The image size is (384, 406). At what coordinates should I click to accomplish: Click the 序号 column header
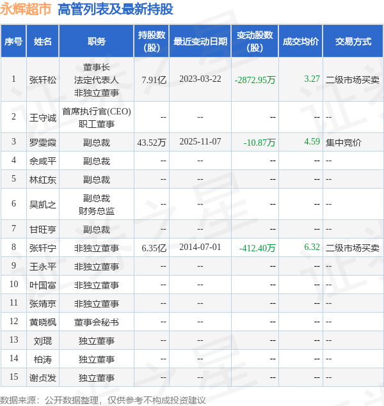[13, 42]
